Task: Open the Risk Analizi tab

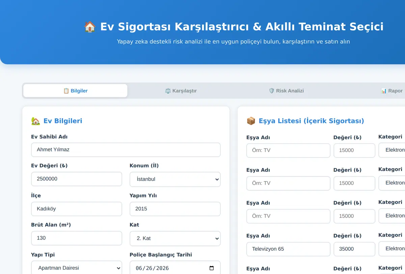Action: [x=286, y=91]
